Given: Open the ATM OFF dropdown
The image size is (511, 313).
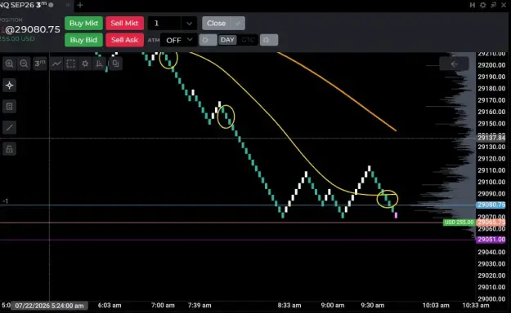Looking at the screenshot, I should tap(179, 40).
